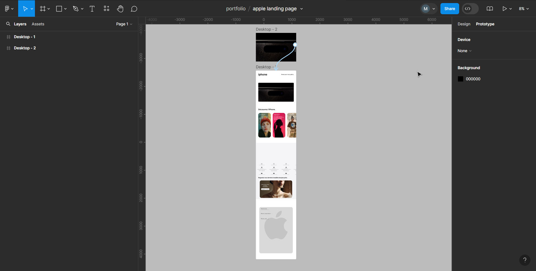
Task: Click the M user avatar
Action: (425, 9)
